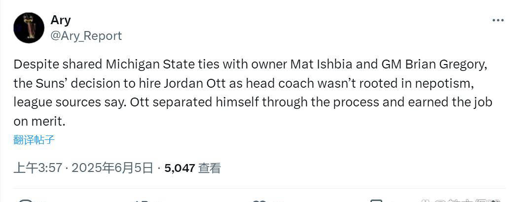Translate the post via 翻译帖子

click(x=34, y=140)
